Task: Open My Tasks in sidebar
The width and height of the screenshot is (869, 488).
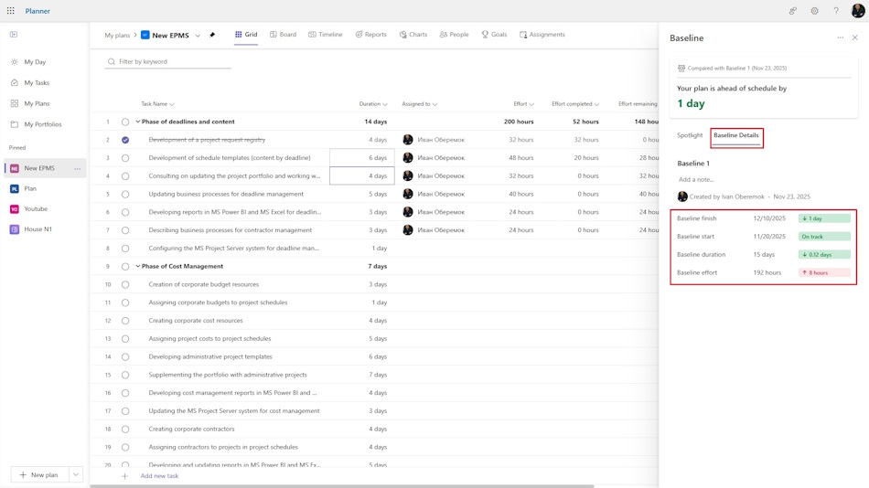Action: (x=37, y=82)
